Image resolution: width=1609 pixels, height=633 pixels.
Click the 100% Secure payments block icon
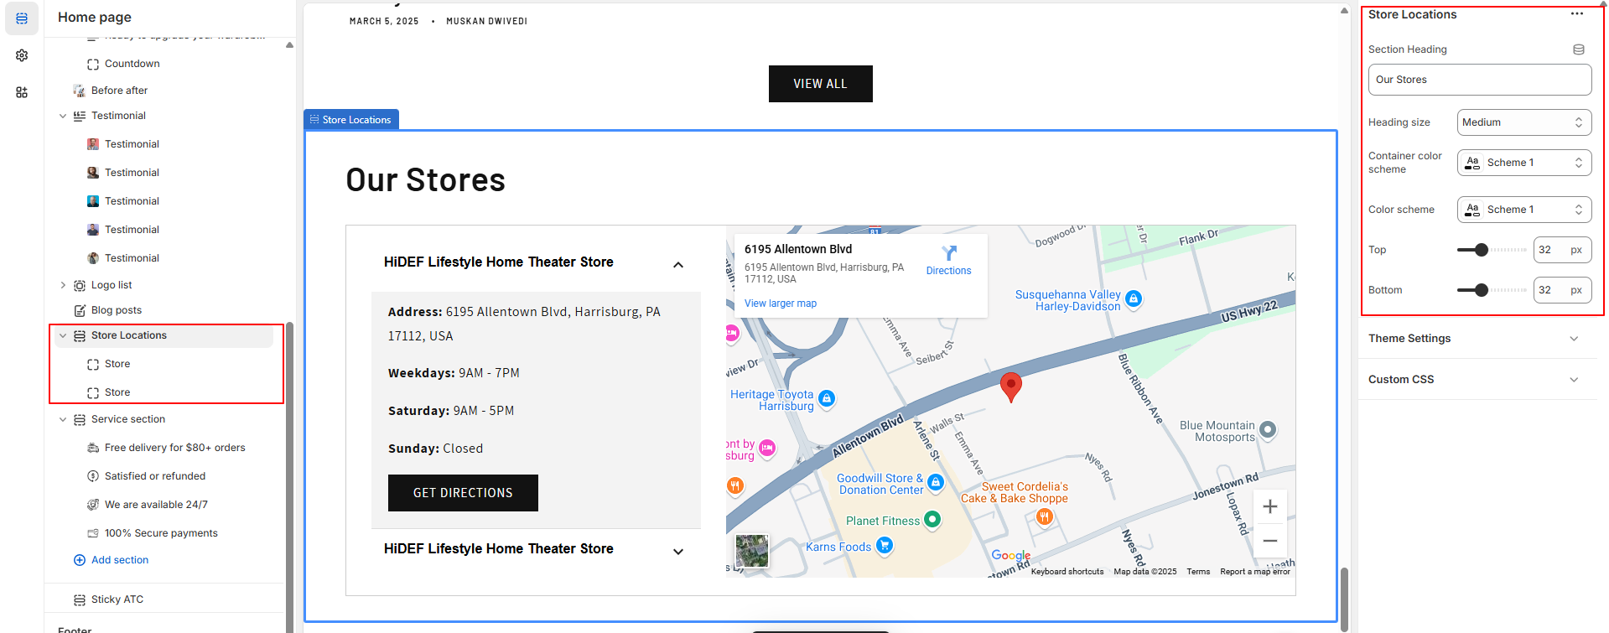click(93, 533)
